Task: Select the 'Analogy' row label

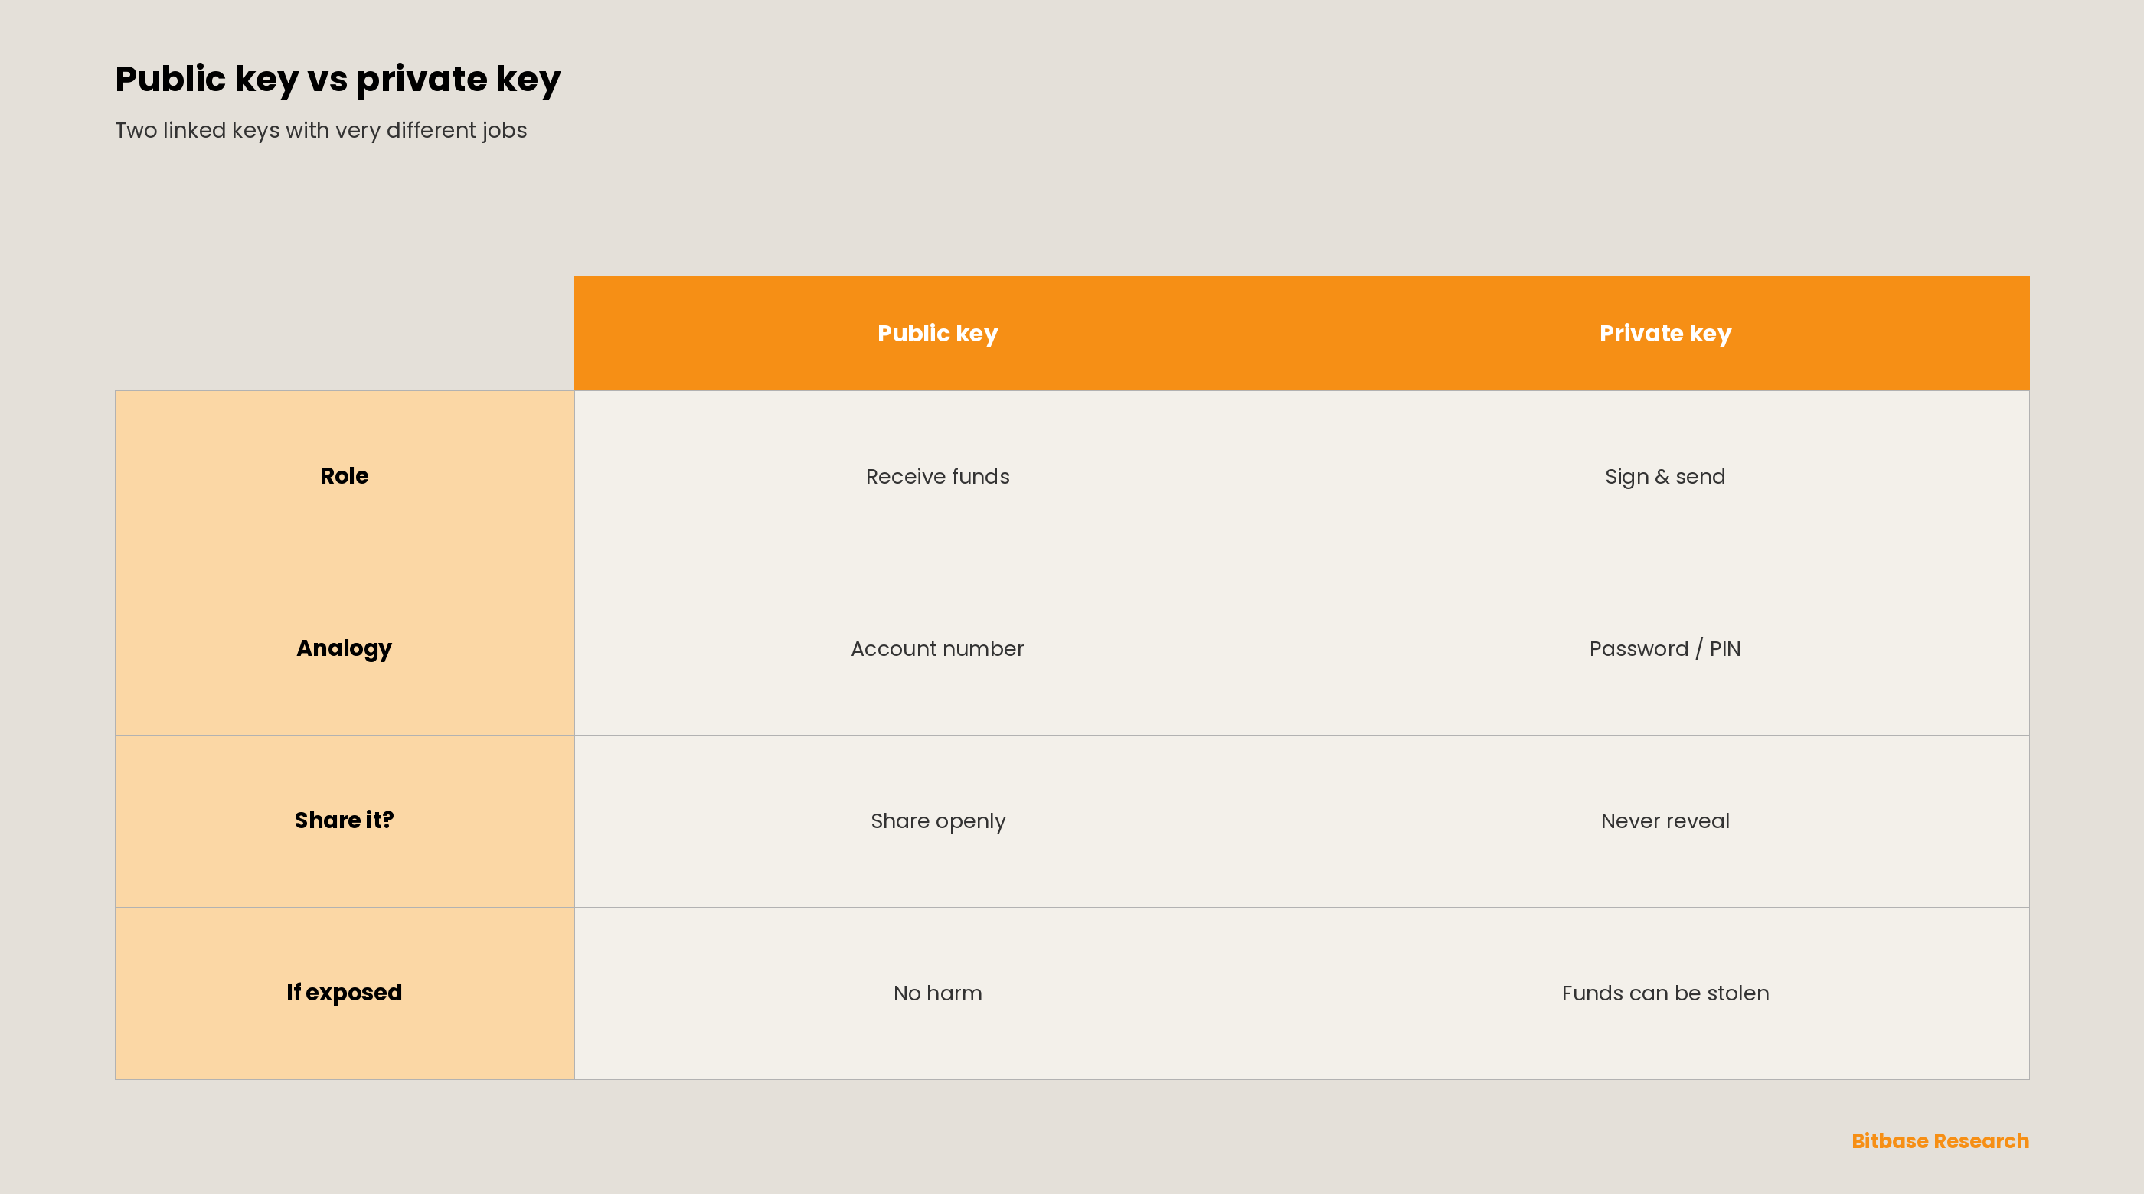Action: 345,649
